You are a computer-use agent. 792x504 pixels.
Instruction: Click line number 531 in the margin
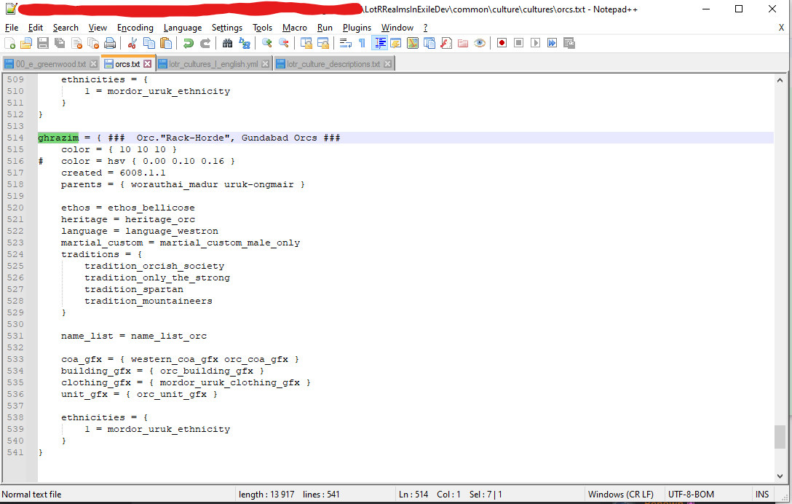click(15, 336)
